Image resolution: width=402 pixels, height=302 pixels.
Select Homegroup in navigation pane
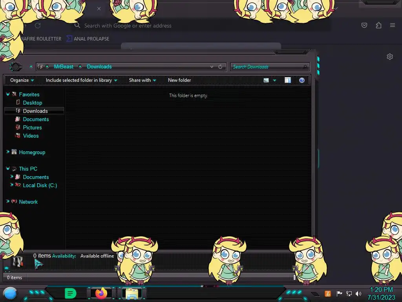[32, 152]
